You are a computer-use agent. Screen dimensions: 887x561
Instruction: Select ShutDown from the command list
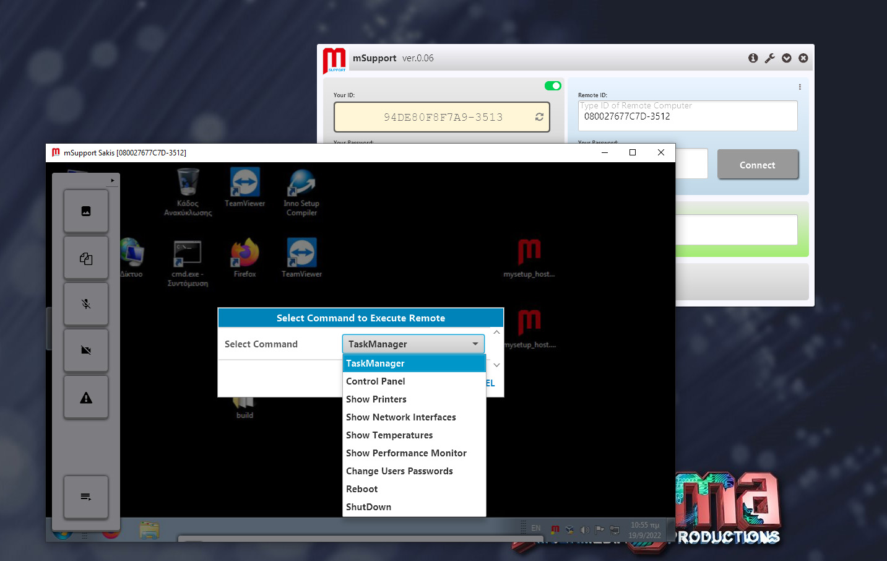pyautogui.click(x=414, y=507)
